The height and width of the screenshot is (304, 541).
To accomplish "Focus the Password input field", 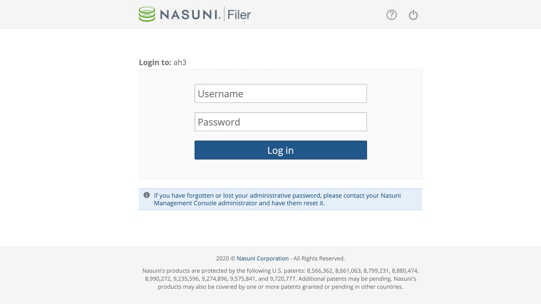I will 281,122.
